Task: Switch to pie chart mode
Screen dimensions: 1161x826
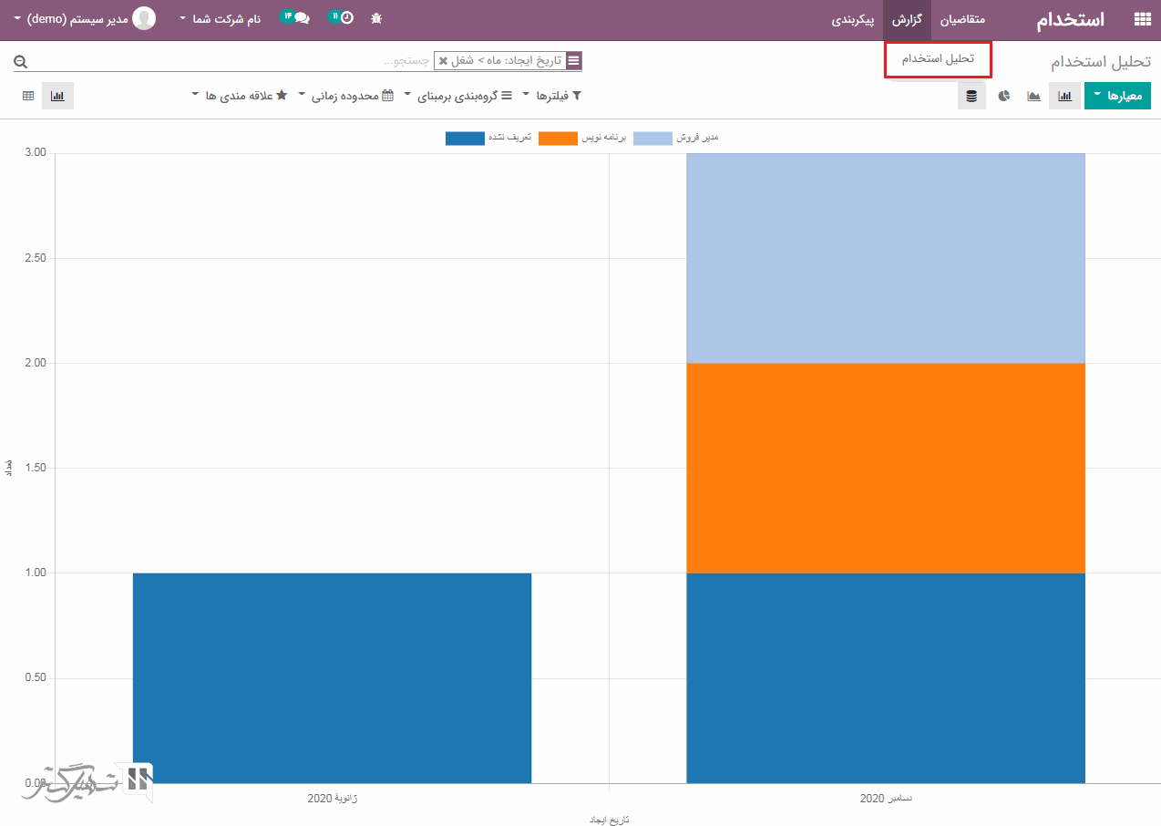Action: coord(1004,96)
